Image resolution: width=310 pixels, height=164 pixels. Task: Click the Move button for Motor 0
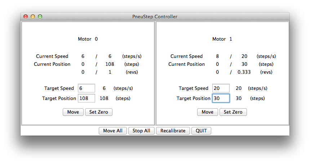73,112
